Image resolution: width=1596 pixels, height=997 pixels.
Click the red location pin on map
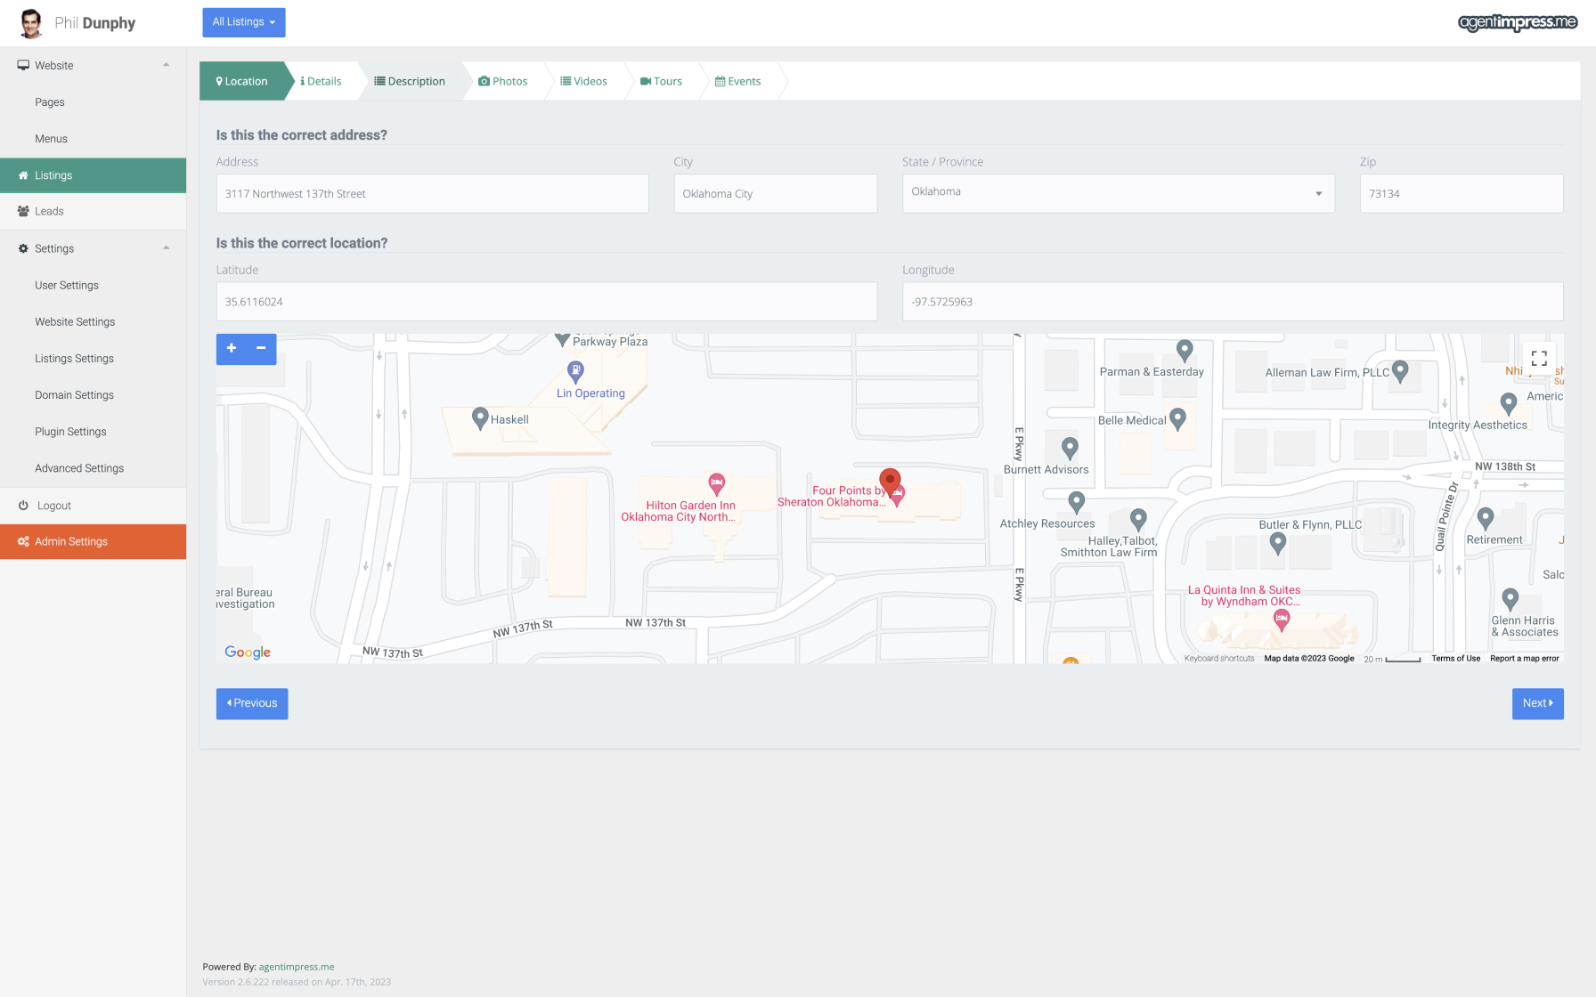pyautogui.click(x=890, y=481)
